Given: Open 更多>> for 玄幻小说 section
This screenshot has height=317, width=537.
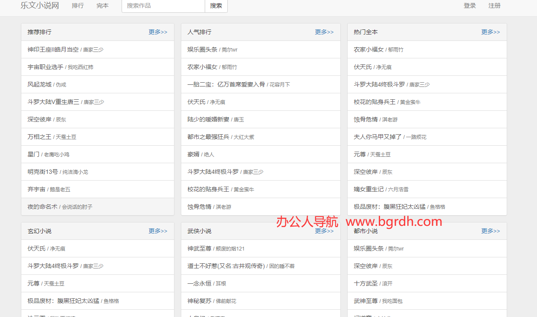Looking at the screenshot, I should click(x=158, y=231).
